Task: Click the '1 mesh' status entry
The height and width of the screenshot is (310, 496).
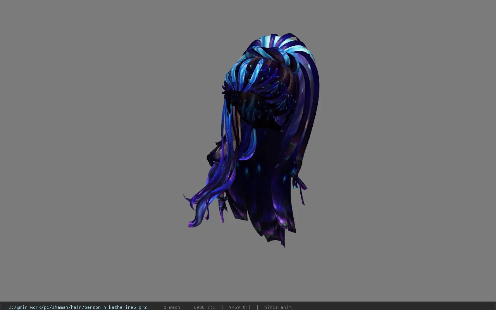Action: pyautogui.click(x=172, y=307)
